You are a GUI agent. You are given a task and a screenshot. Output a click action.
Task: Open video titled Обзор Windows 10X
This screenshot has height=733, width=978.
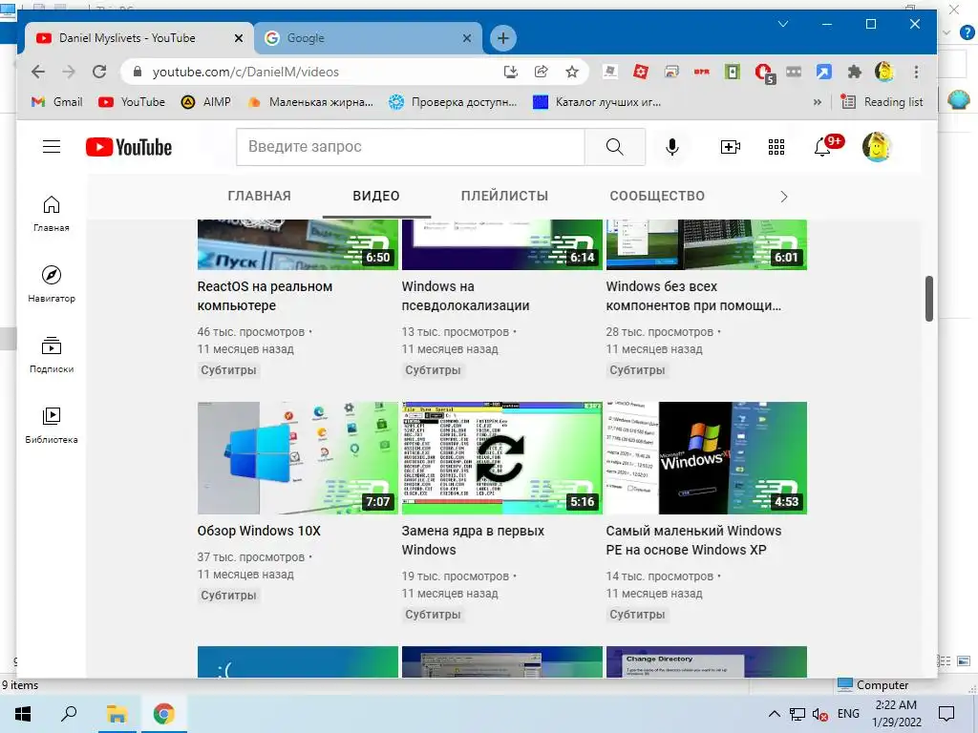click(x=259, y=531)
